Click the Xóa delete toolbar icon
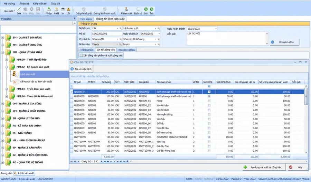The width and height of the screenshot is (311, 182). (x=25, y=9)
